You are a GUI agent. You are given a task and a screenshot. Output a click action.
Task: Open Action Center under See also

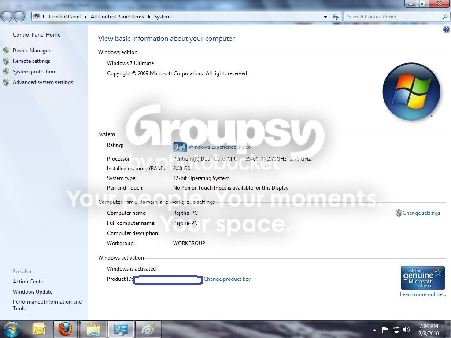pyautogui.click(x=29, y=282)
